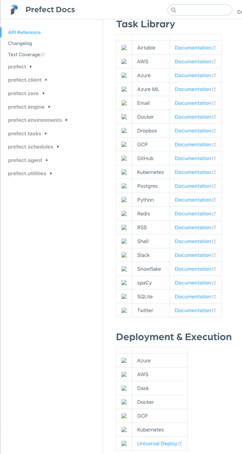Open the Universal Deploy link

pos(157,443)
